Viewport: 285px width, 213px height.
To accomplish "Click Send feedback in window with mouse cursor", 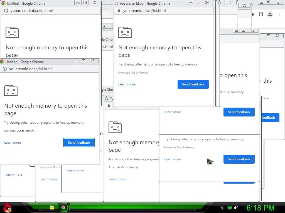I will tap(239, 159).
